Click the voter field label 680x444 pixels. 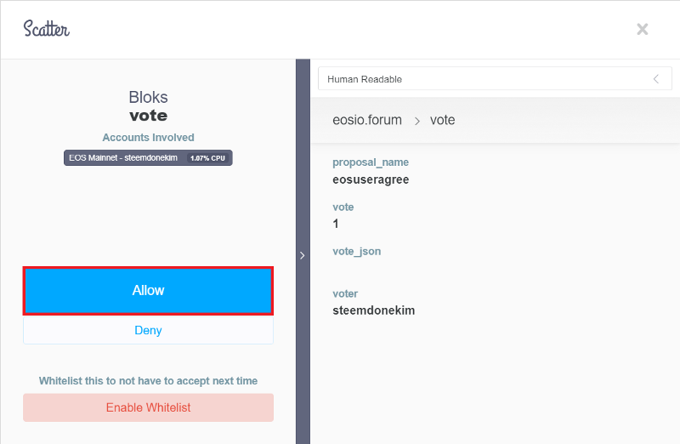point(345,293)
